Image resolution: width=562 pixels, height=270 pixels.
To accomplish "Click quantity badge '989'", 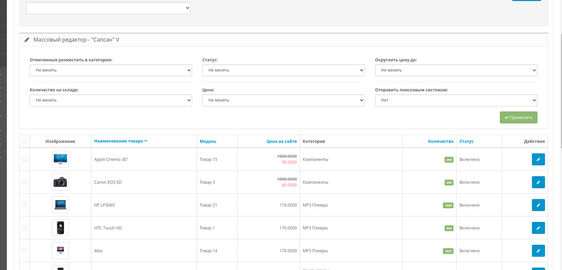I will coord(449,228).
